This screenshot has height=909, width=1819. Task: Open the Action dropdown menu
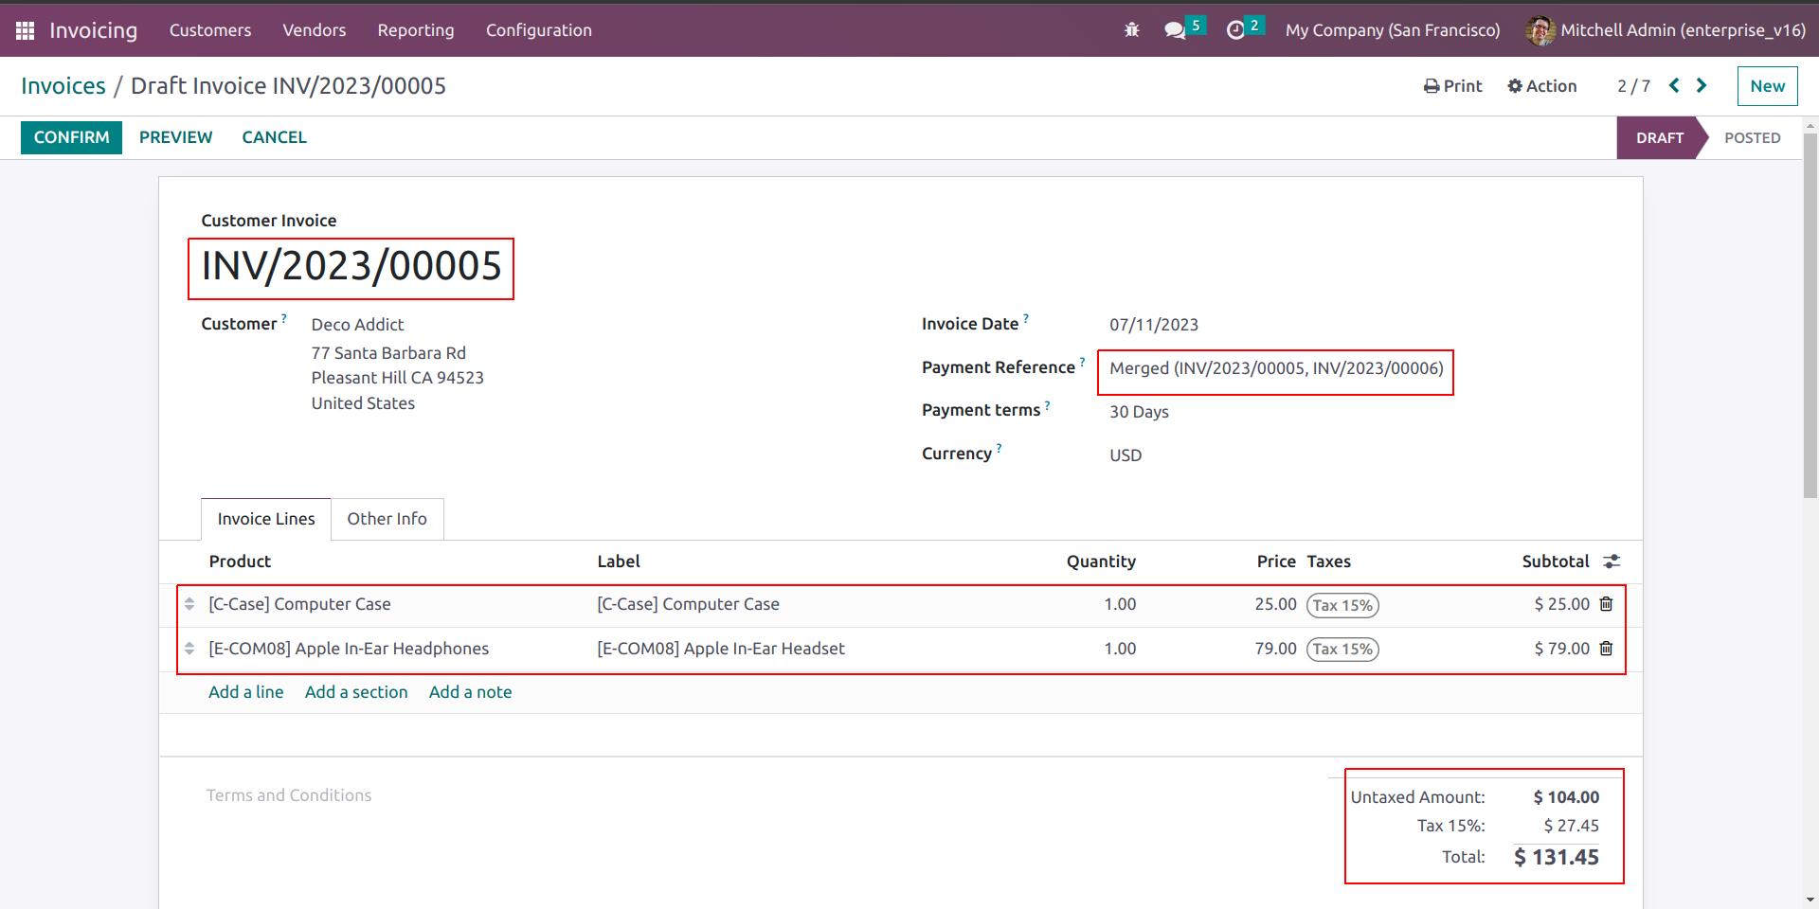(1542, 86)
